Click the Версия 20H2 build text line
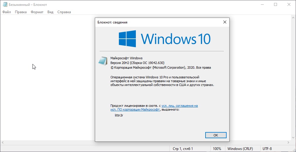 tap(137, 63)
